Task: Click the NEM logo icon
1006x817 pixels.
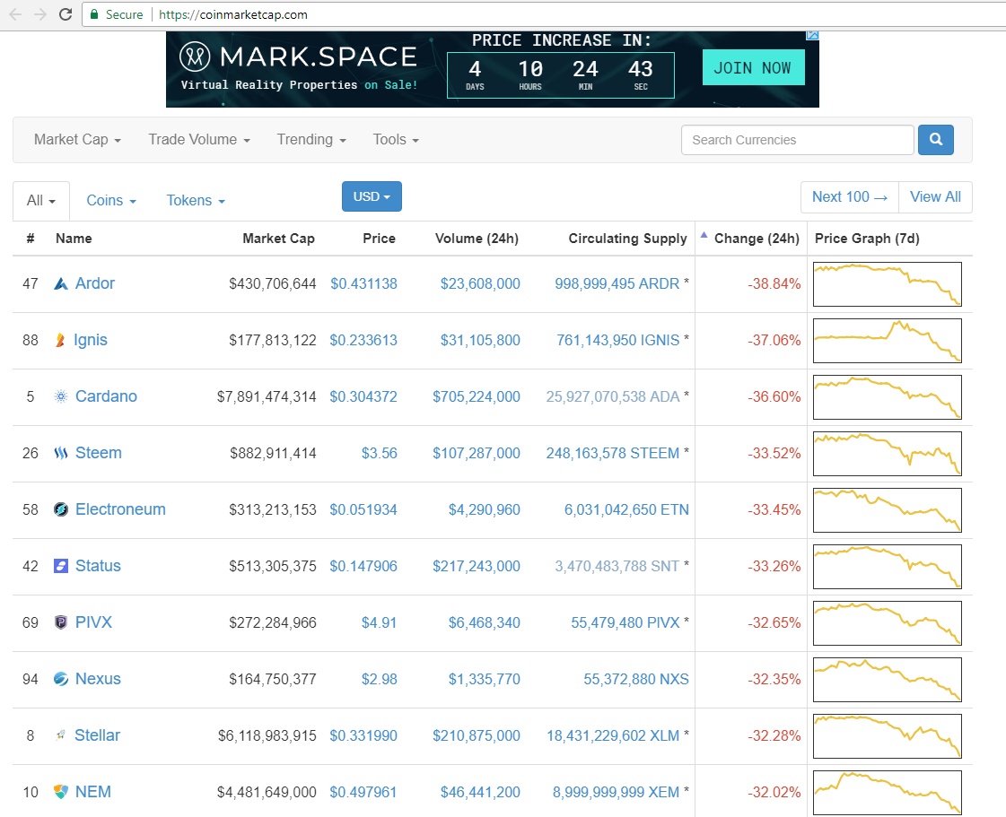Action: pos(61,792)
